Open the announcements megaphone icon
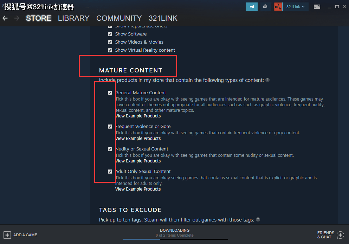The image size is (349, 244). (x=252, y=7)
